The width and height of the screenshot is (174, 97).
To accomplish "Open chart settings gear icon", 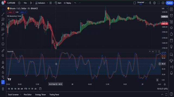I will tap(154, 3).
